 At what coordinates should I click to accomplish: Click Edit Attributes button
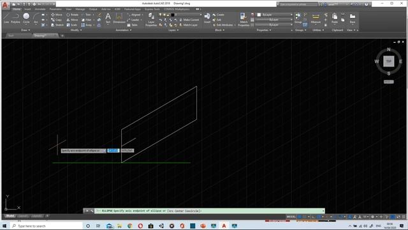pos(223,25)
